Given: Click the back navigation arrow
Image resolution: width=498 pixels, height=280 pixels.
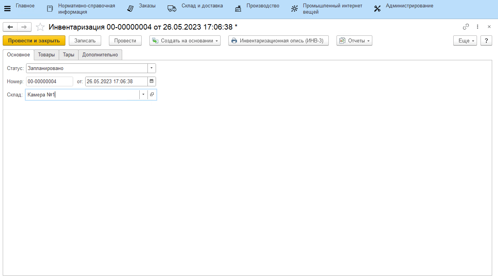Looking at the screenshot, I should point(10,27).
